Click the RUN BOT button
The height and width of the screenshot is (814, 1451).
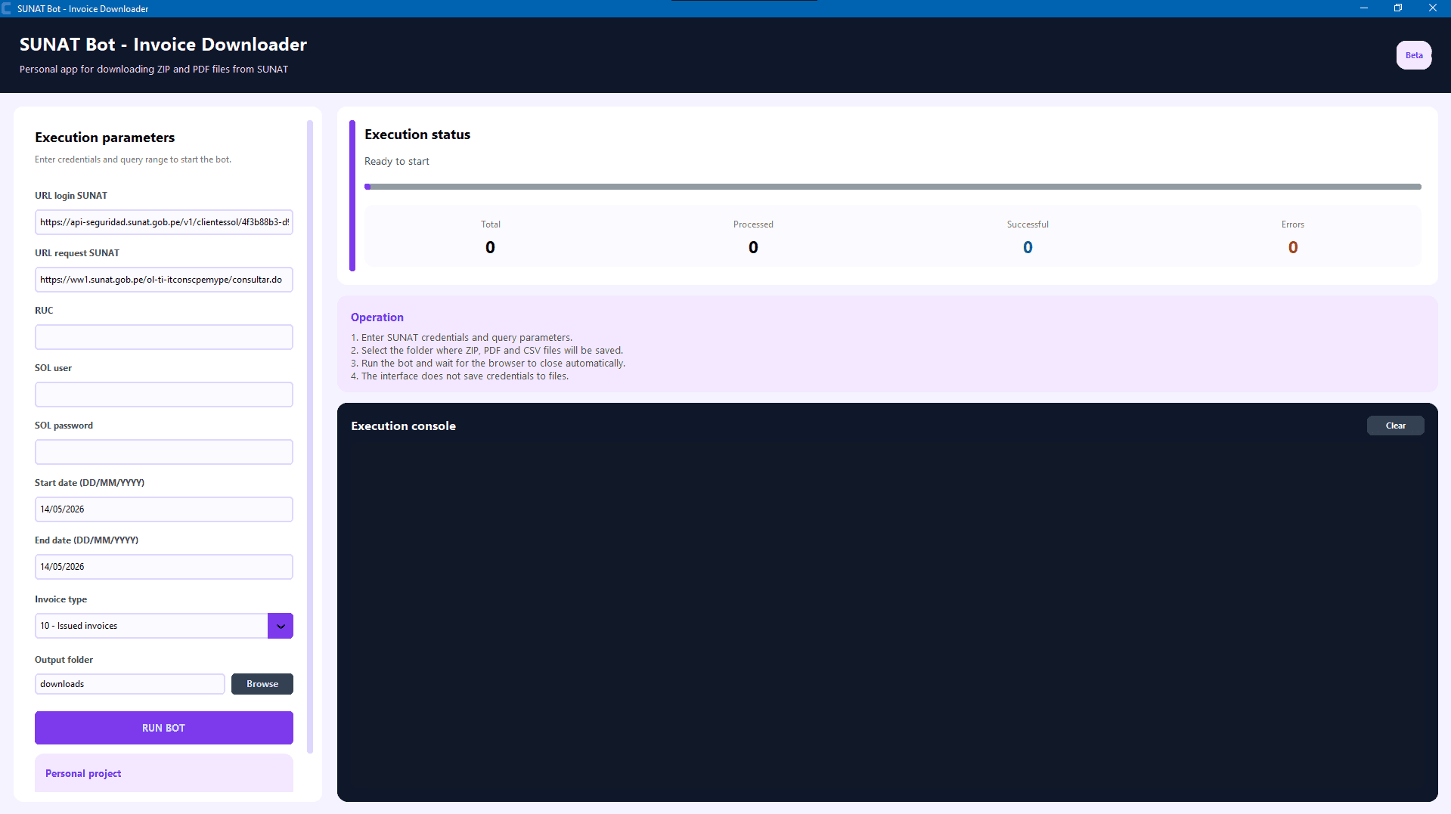pyautogui.click(x=163, y=728)
